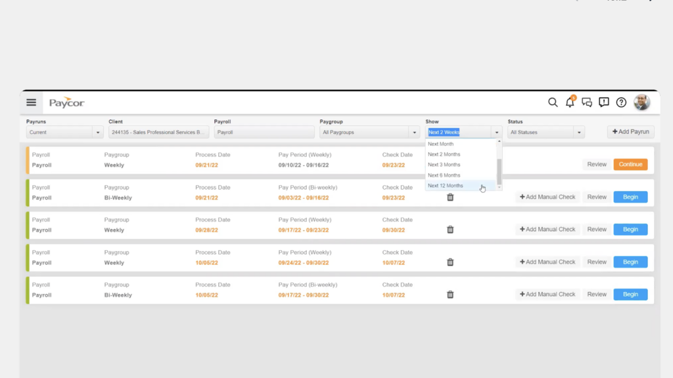Delete the payrun with process date 09/28/22
This screenshot has width=673, height=378.
[450, 230]
